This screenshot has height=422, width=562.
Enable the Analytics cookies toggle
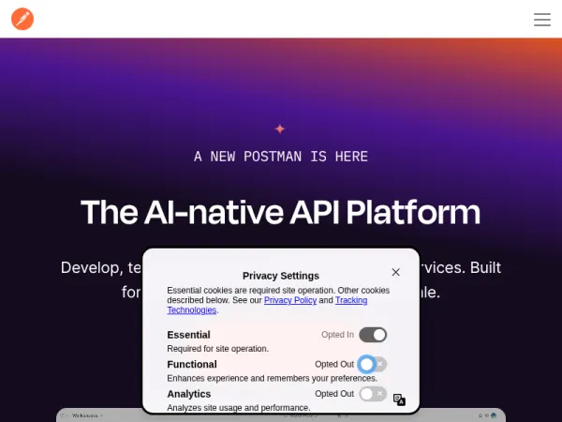[x=373, y=394]
